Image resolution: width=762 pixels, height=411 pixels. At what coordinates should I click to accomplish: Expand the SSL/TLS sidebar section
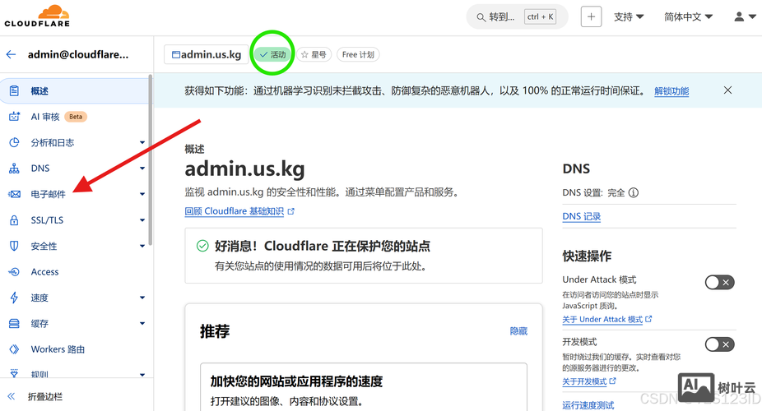pyautogui.click(x=142, y=220)
